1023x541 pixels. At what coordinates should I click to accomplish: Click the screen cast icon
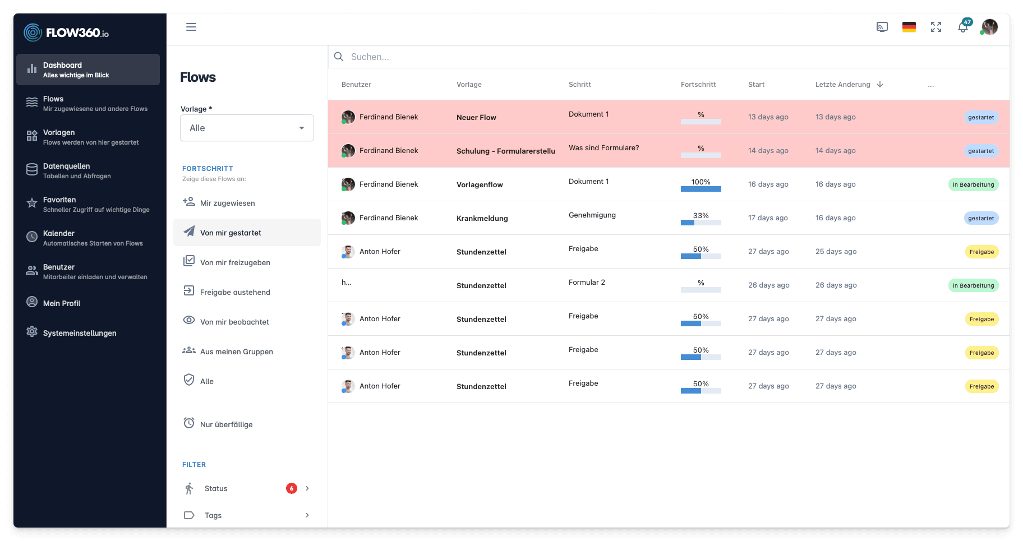882,27
